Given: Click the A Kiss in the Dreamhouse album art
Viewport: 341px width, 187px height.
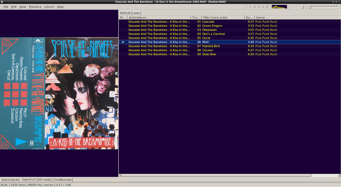Looking at the screenshot, I should [59, 93].
